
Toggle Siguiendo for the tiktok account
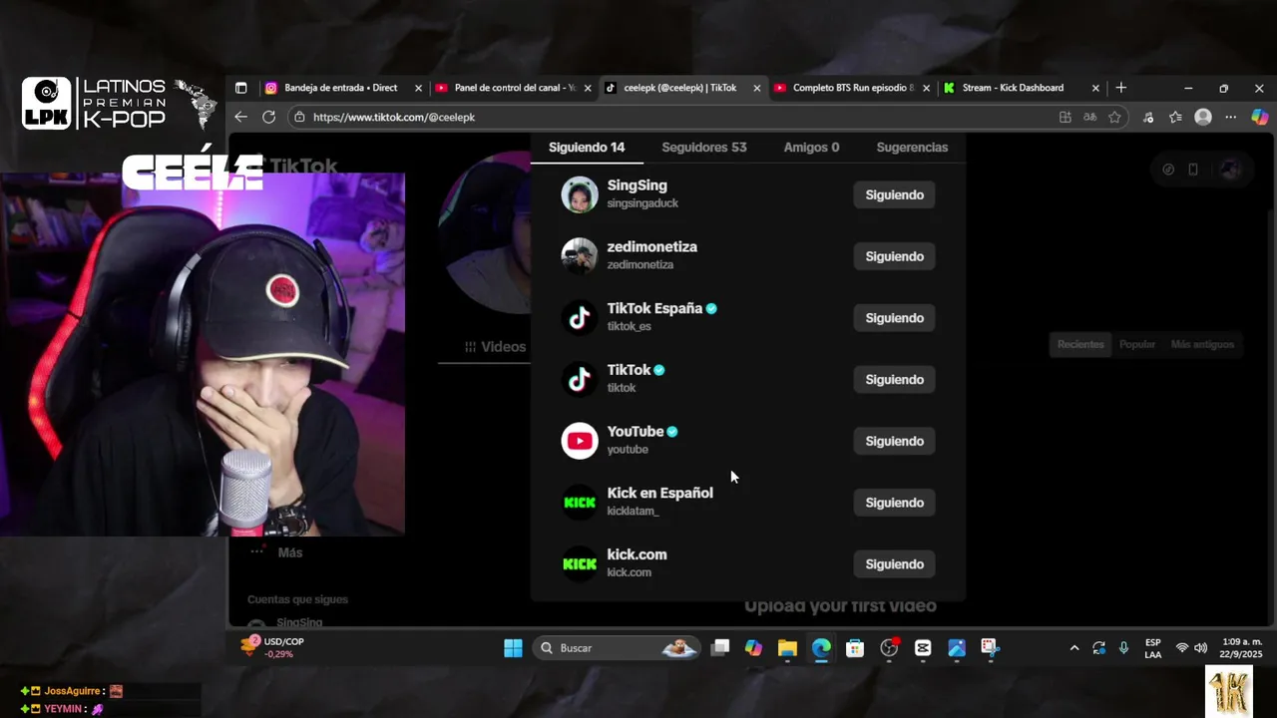(x=894, y=379)
